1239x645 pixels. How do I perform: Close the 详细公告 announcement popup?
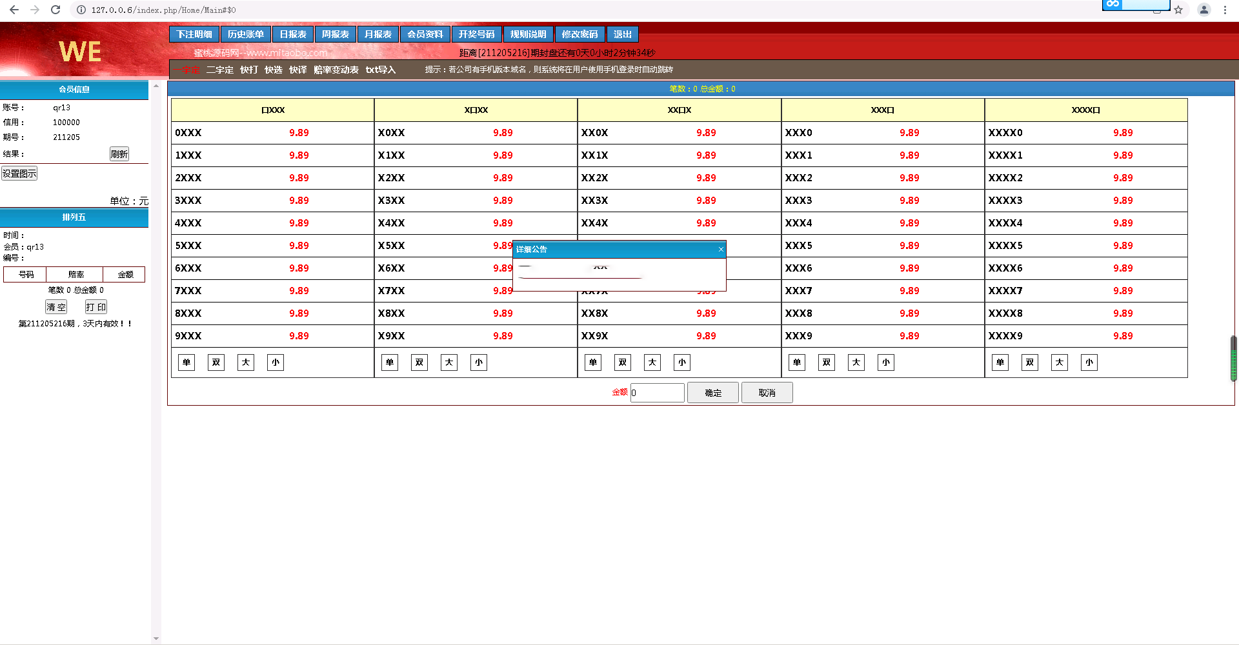[721, 249]
